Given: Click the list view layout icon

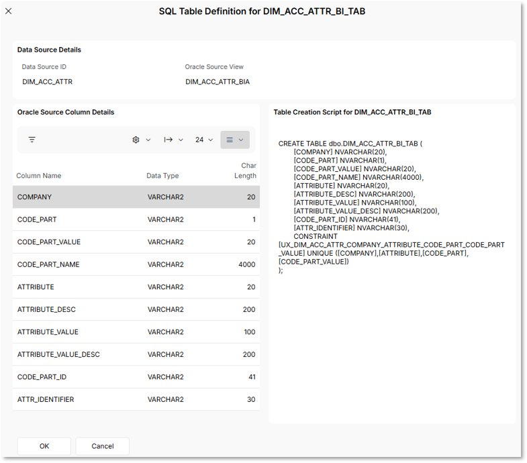Looking at the screenshot, I should [x=230, y=140].
